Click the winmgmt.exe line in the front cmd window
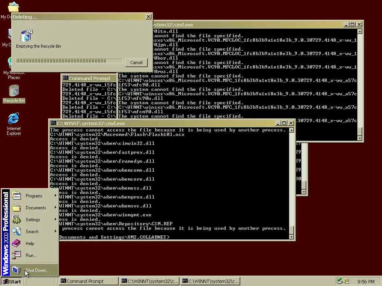Image resolution: width=382 pixels, height=286 pixels. 105,215
